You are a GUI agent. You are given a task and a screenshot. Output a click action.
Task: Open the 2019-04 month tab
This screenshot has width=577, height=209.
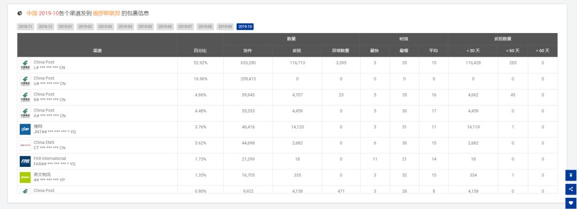tap(125, 27)
